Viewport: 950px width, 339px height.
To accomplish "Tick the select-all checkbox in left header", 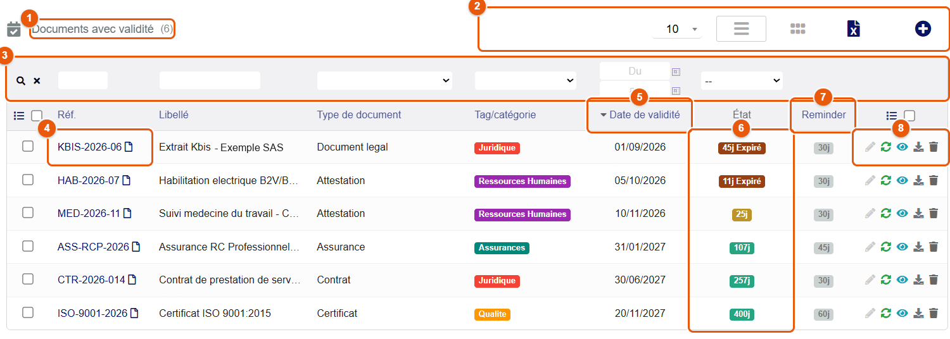I will pyautogui.click(x=37, y=116).
